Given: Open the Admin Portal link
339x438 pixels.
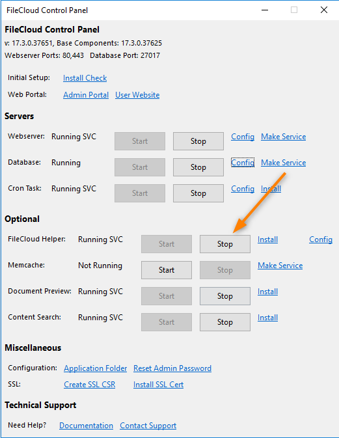Looking at the screenshot, I should coord(86,95).
